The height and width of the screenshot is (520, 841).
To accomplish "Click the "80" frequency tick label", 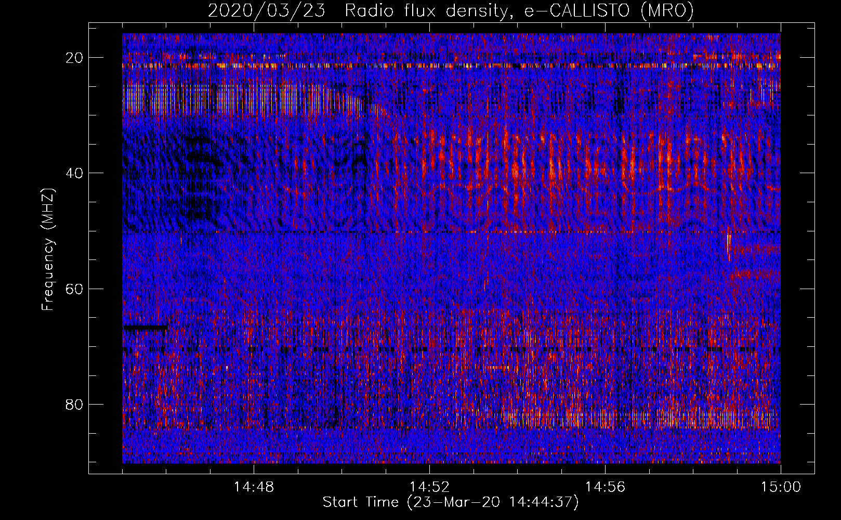I will pos(75,404).
